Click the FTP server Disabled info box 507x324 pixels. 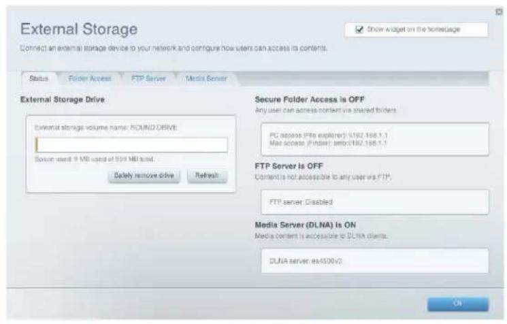pos(375,202)
